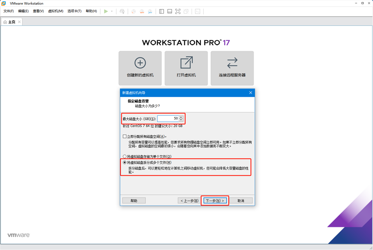Click the Unity mode toolbar icon
The image size is (373, 250).
click(x=186, y=11)
